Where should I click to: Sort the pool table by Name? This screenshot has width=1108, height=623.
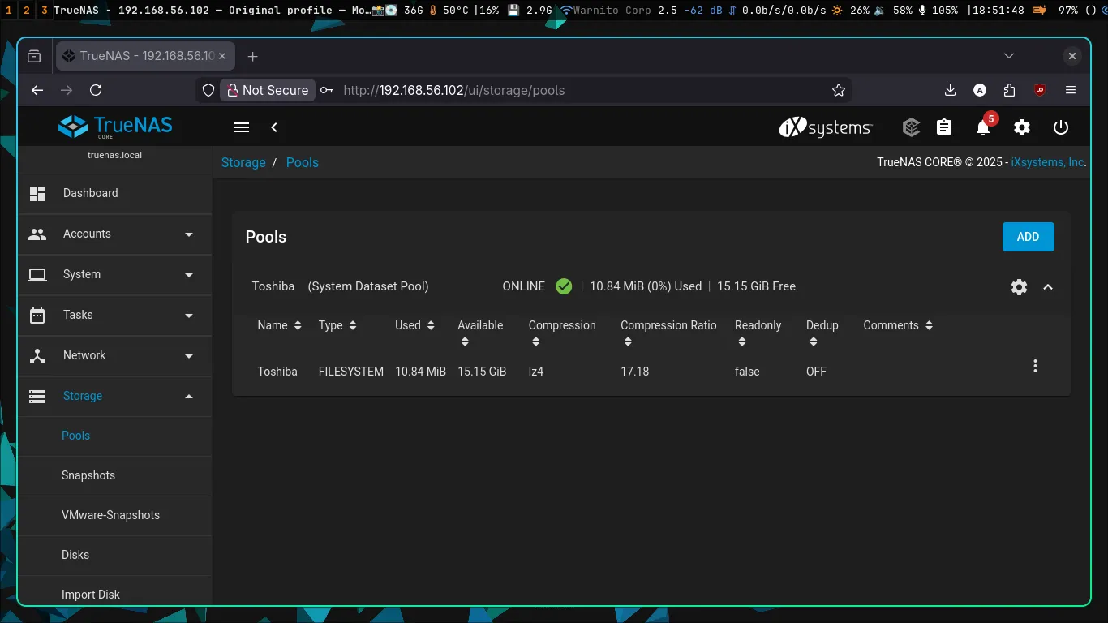279,325
